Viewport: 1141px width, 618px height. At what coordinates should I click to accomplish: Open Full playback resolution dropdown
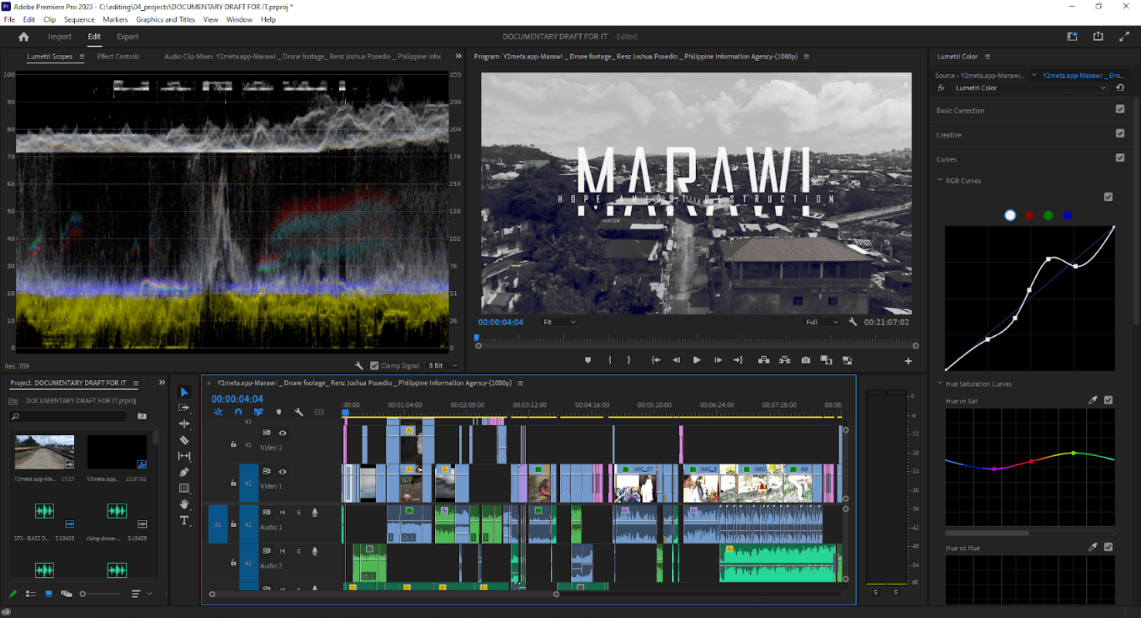[821, 322]
